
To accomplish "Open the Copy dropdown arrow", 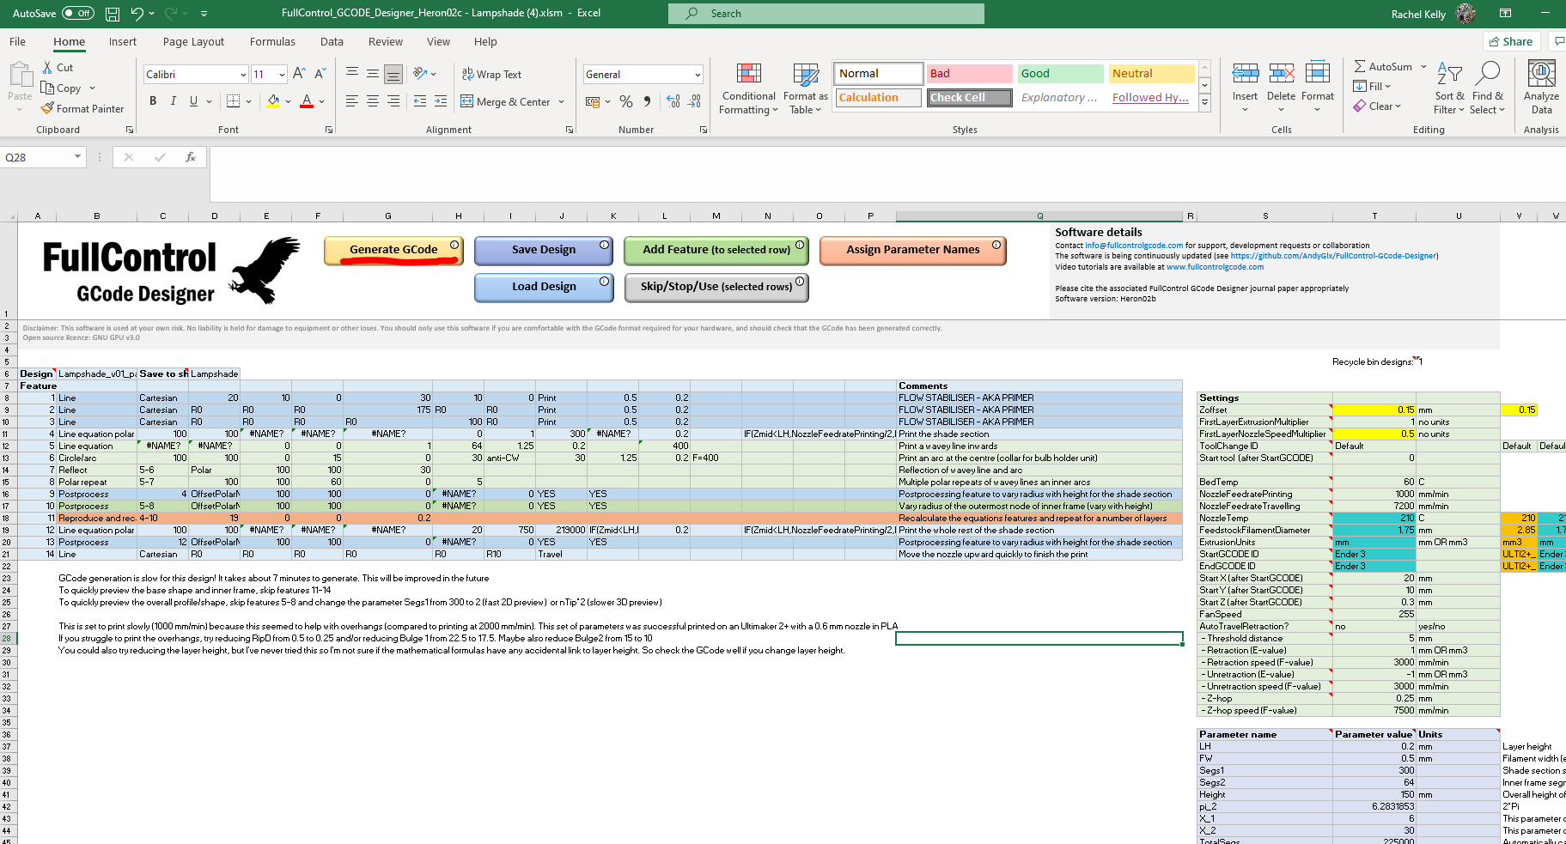I will click(92, 88).
